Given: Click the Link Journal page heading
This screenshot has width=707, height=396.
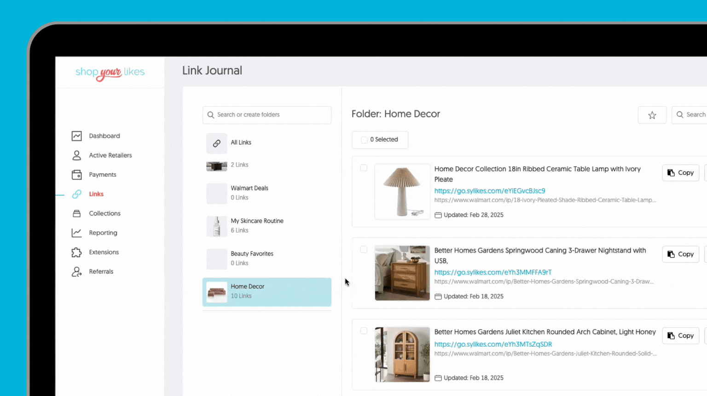Looking at the screenshot, I should point(212,70).
